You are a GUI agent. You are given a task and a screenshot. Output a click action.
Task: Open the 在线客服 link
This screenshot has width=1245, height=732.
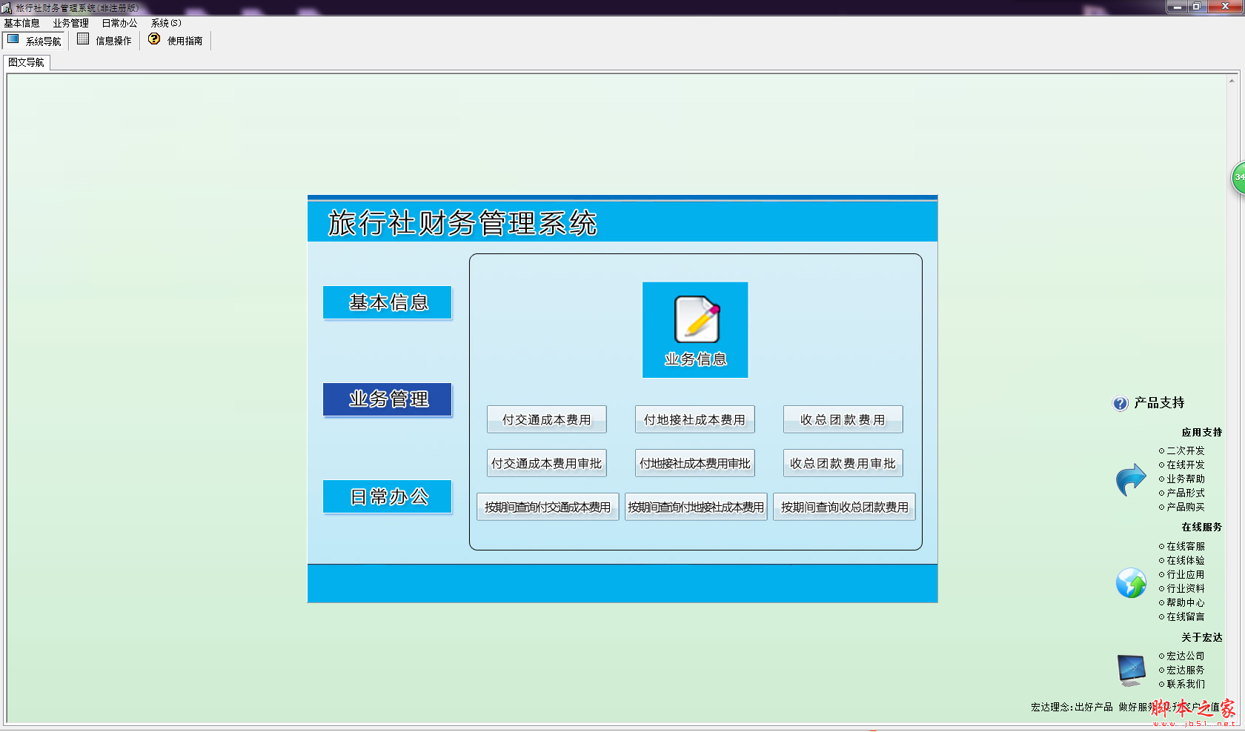1185,546
